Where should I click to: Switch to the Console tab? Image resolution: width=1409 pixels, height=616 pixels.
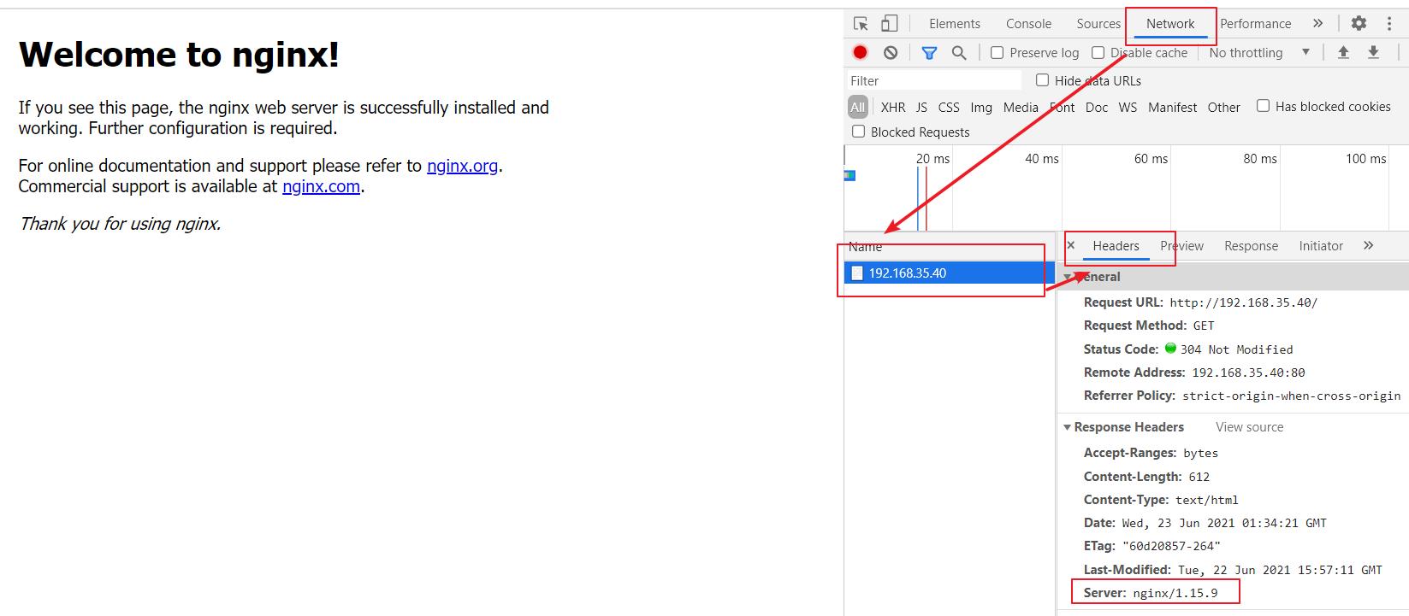click(x=1028, y=24)
